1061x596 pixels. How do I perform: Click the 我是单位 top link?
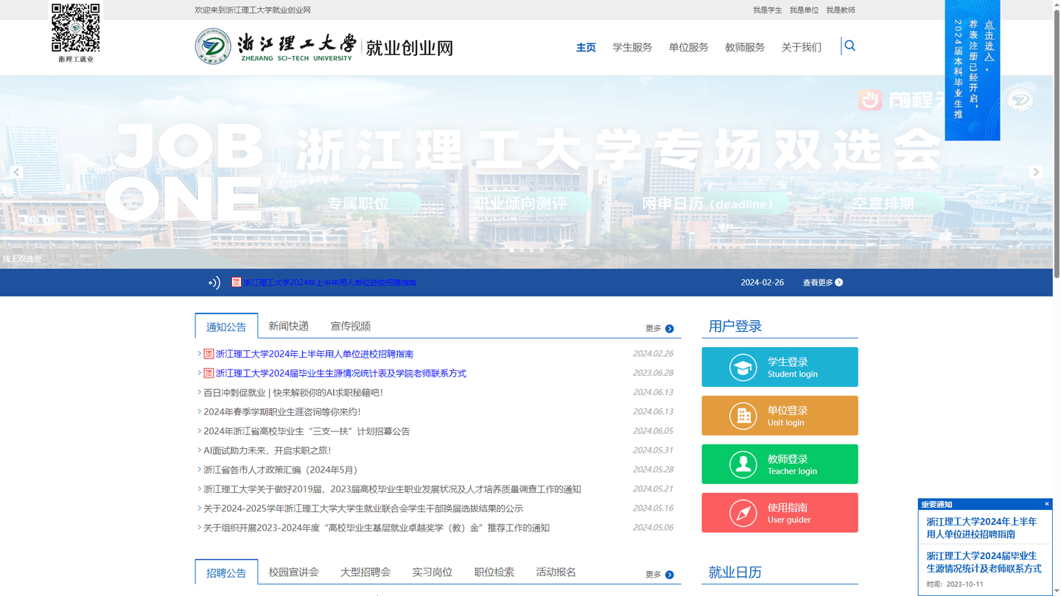pyautogui.click(x=804, y=10)
